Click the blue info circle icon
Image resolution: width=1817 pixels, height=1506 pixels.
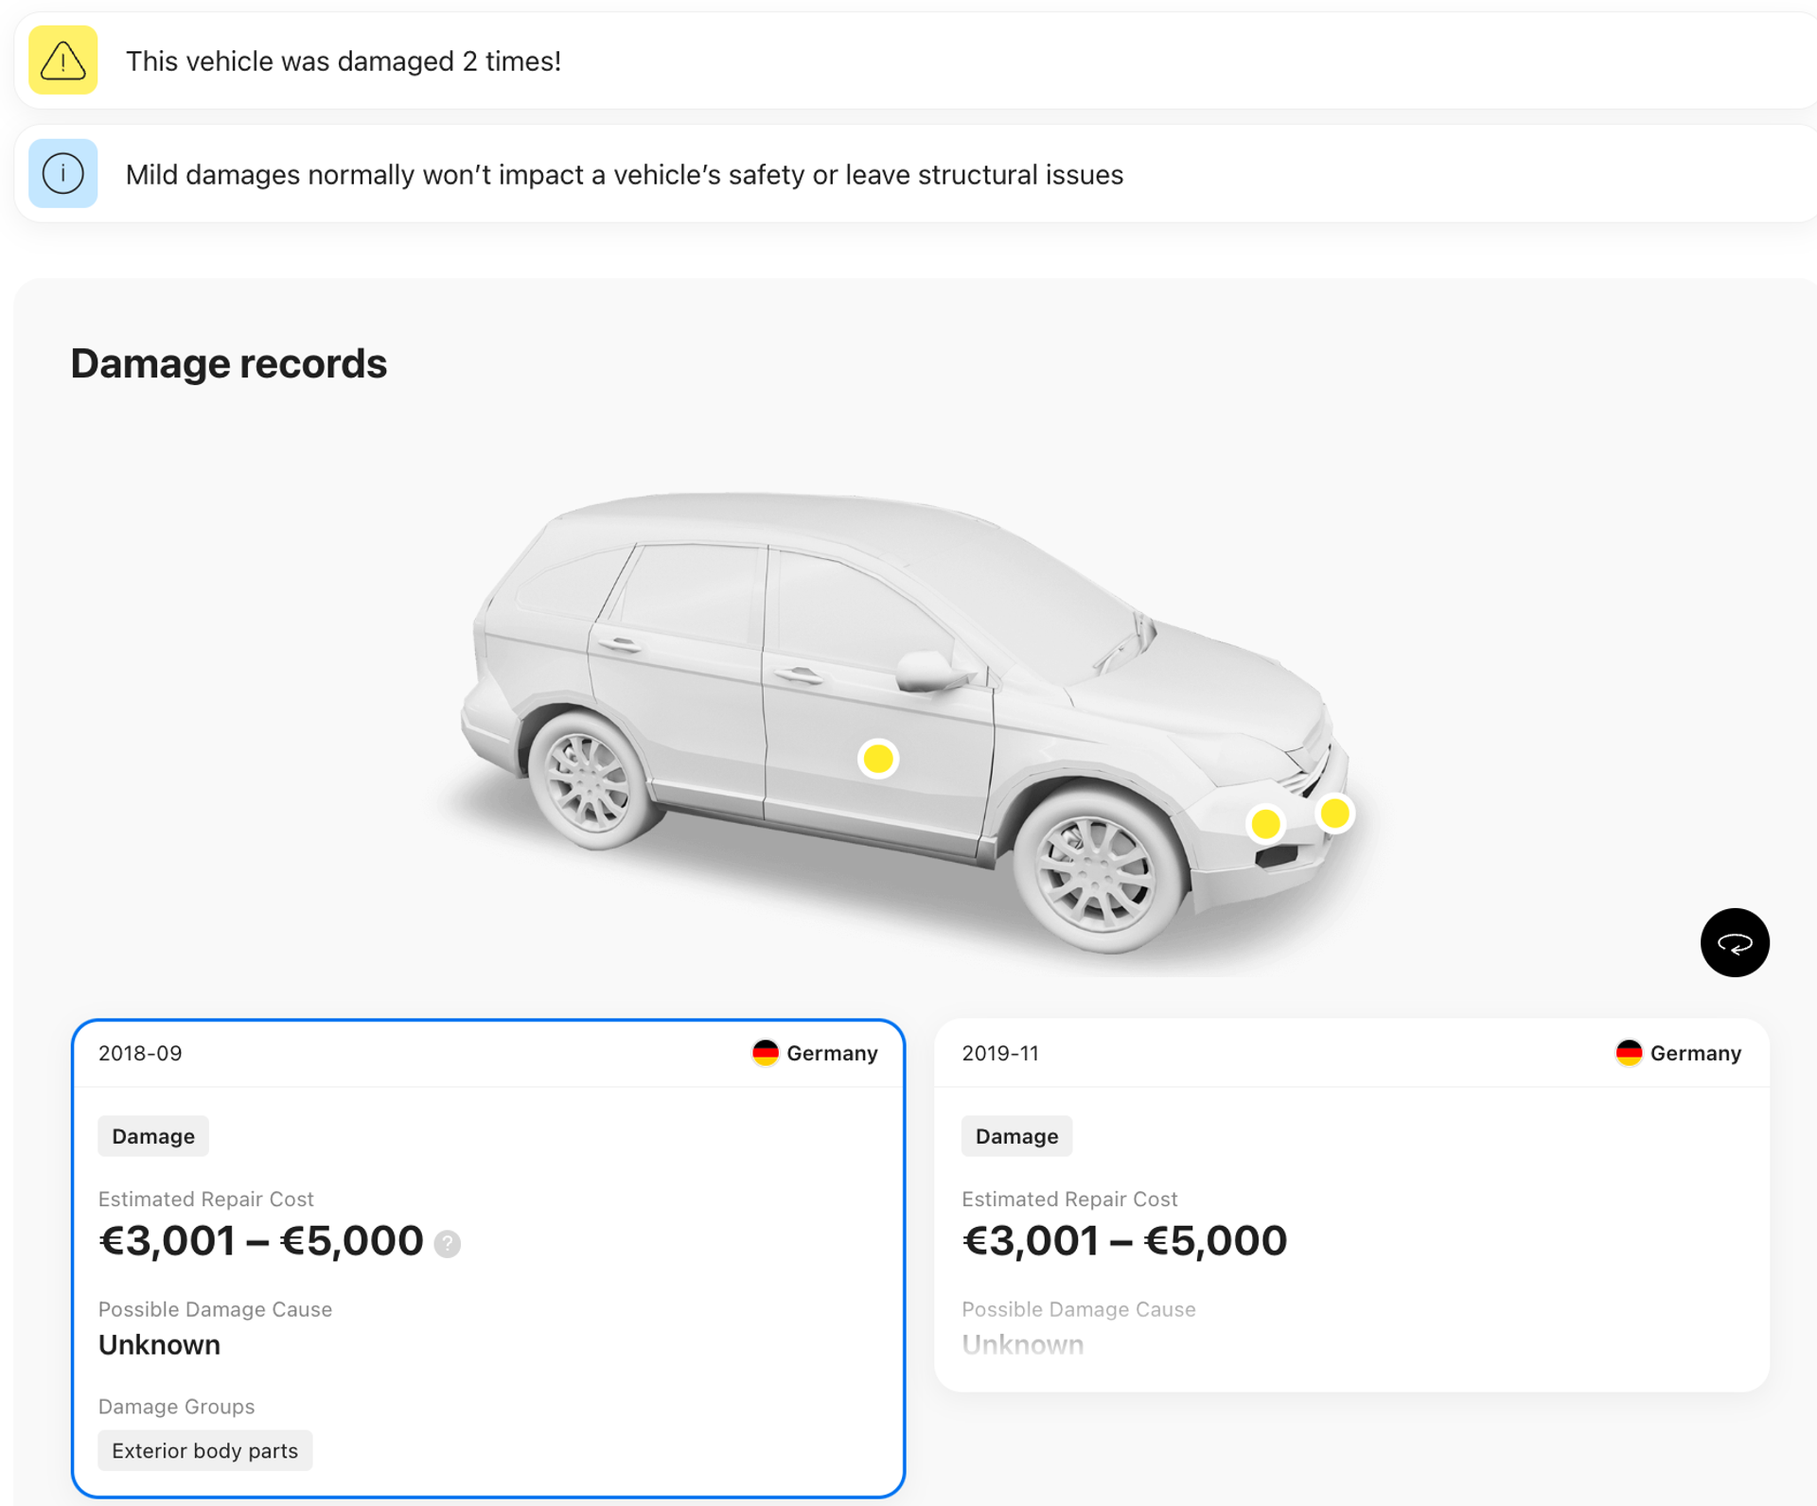pyautogui.click(x=62, y=174)
